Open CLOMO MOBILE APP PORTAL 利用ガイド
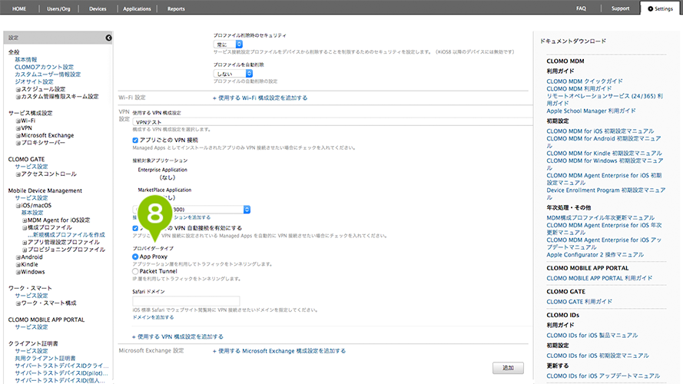 [599, 278]
